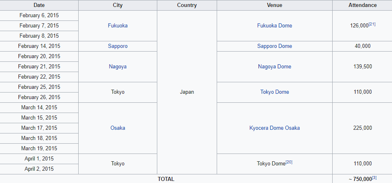Open the Nagoya city link

[x=118, y=66]
